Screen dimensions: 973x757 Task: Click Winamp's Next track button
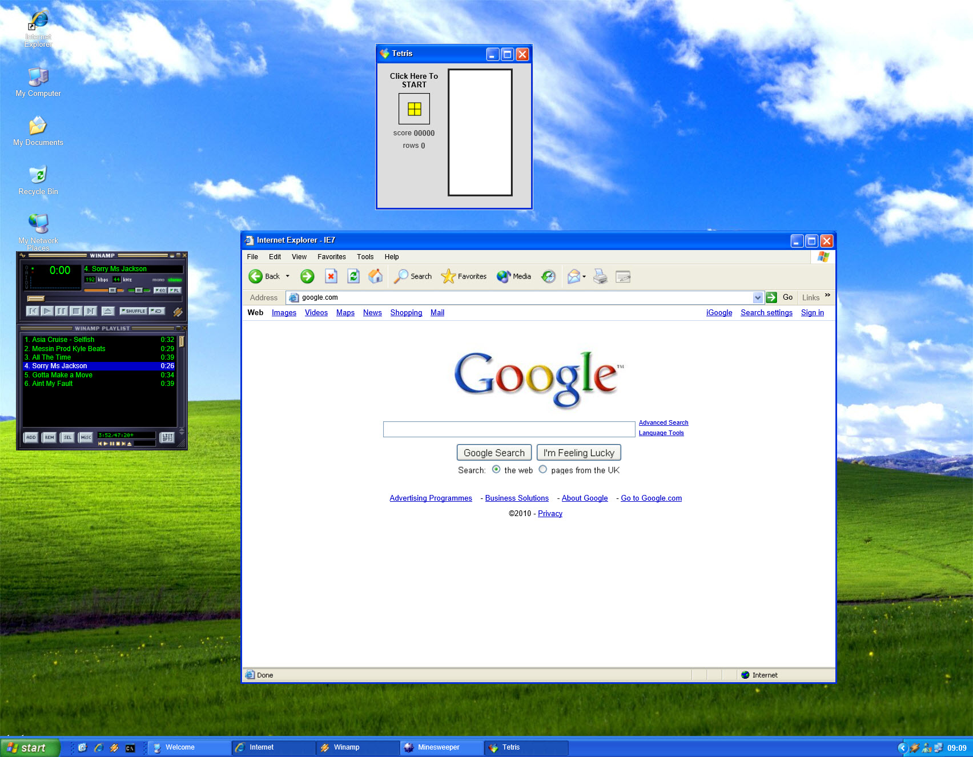[x=90, y=311]
